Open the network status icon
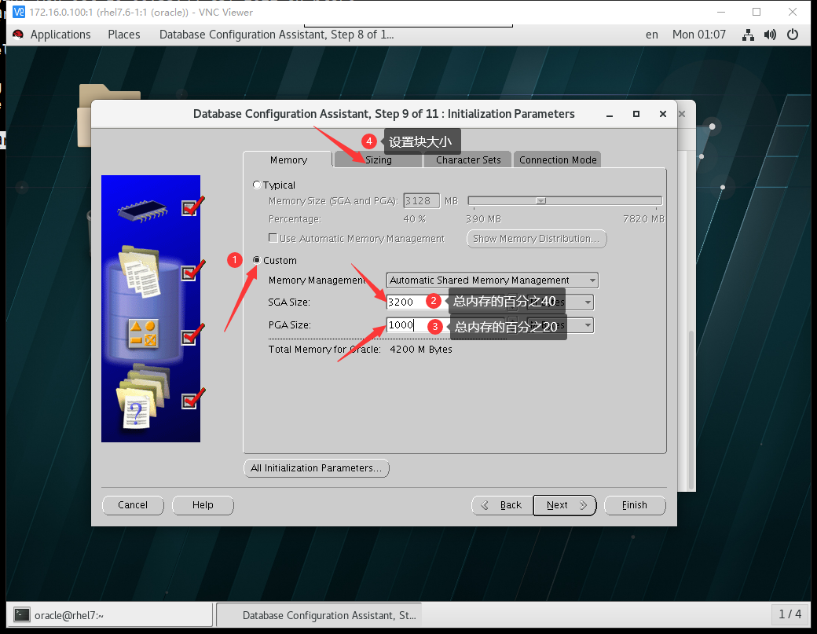 tap(748, 35)
